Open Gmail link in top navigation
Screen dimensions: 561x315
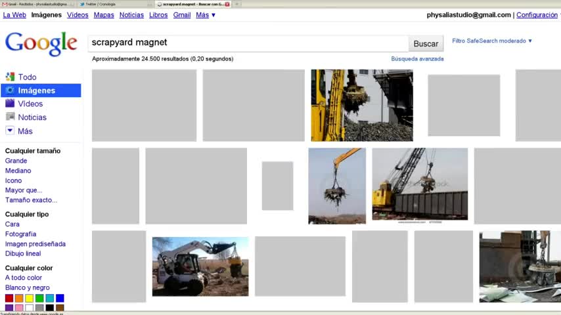pyautogui.click(x=182, y=15)
